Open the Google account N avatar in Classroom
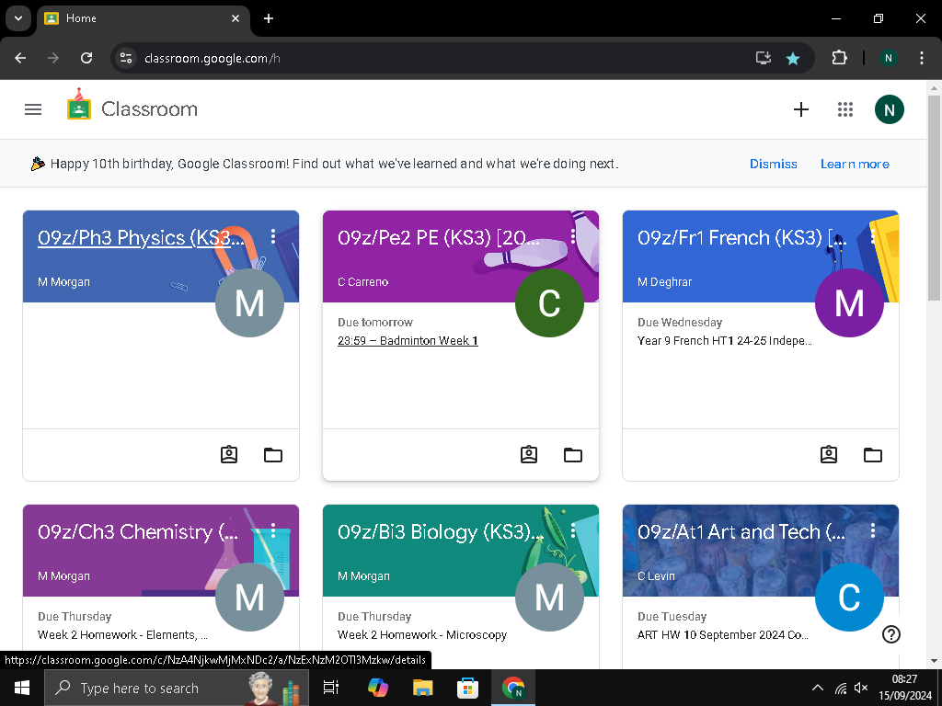The image size is (942, 706). (x=890, y=109)
